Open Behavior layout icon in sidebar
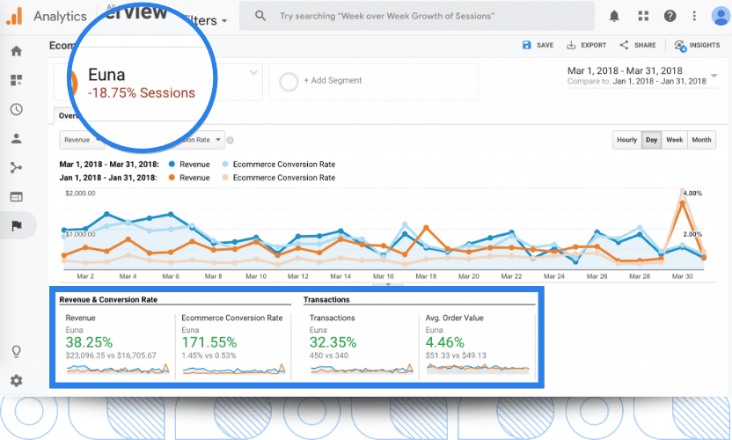 tap(17, 196)
